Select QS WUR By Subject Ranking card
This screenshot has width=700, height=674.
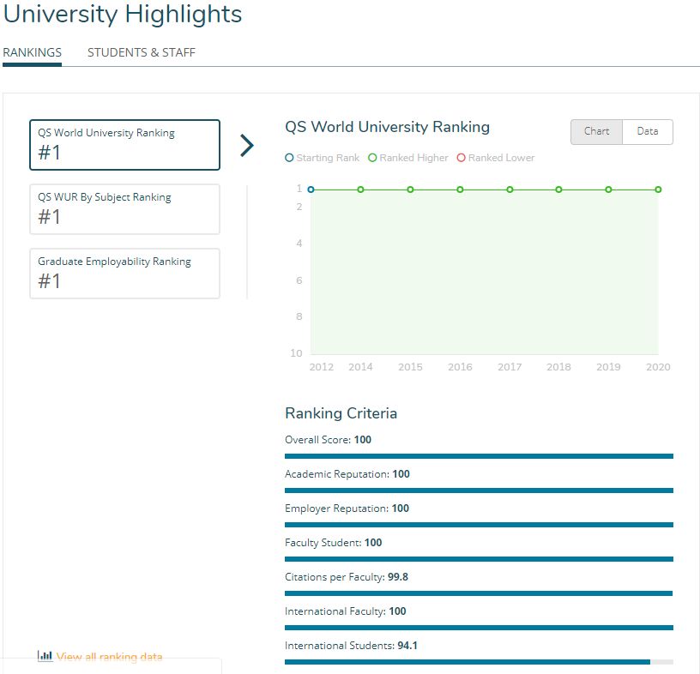[124, 209]
